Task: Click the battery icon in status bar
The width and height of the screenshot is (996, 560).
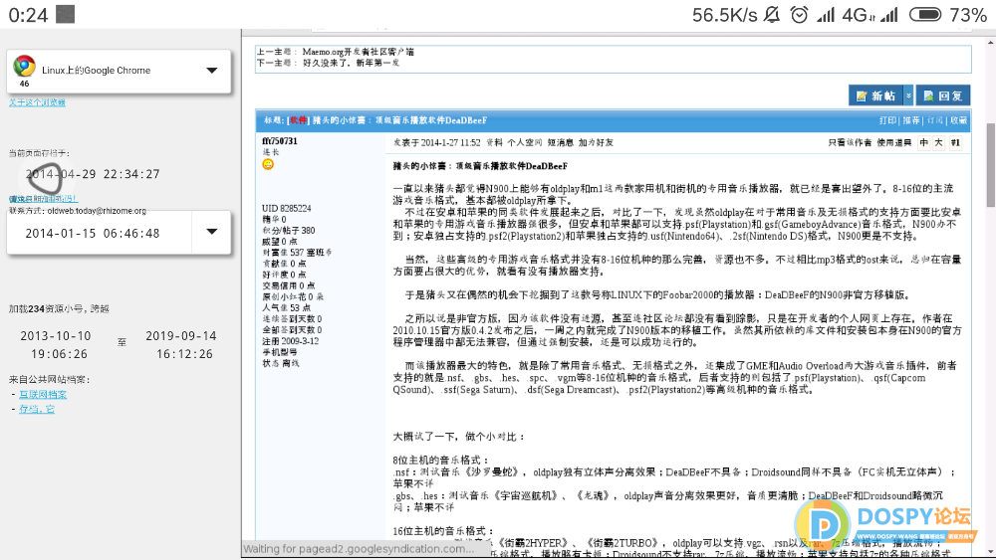Action: pyautogui.click(x=925, y=15)
